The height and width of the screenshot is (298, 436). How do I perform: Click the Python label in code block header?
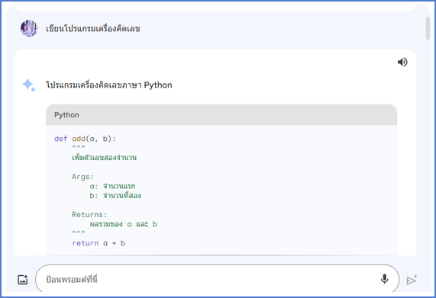tap(66, 115)
